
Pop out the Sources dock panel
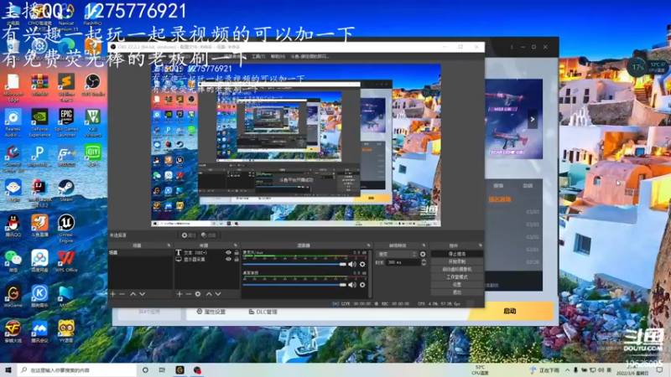tap(236, 245)
